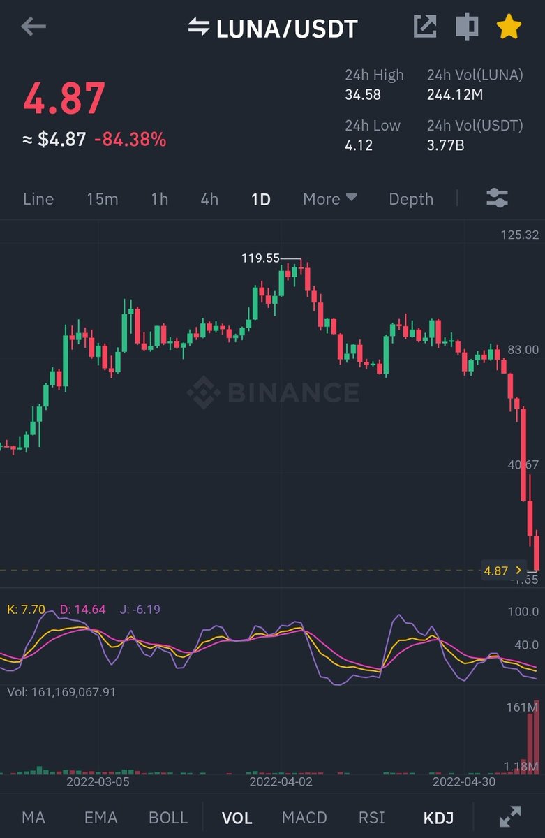This screenshot has width=545, height=838.
Task: Enable the BOLL indicator
Action: click(168, 818)
